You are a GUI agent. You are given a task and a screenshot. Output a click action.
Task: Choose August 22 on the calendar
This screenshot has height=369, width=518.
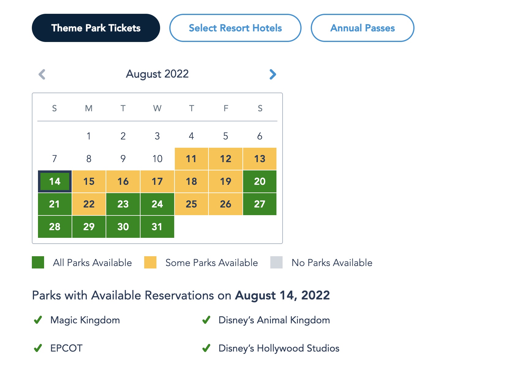pyautogui.click(x=89, y=204)
